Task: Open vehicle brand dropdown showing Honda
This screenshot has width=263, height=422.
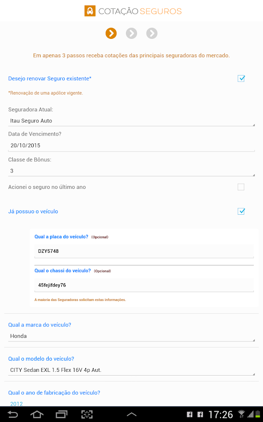Action: tap(131, 336)
